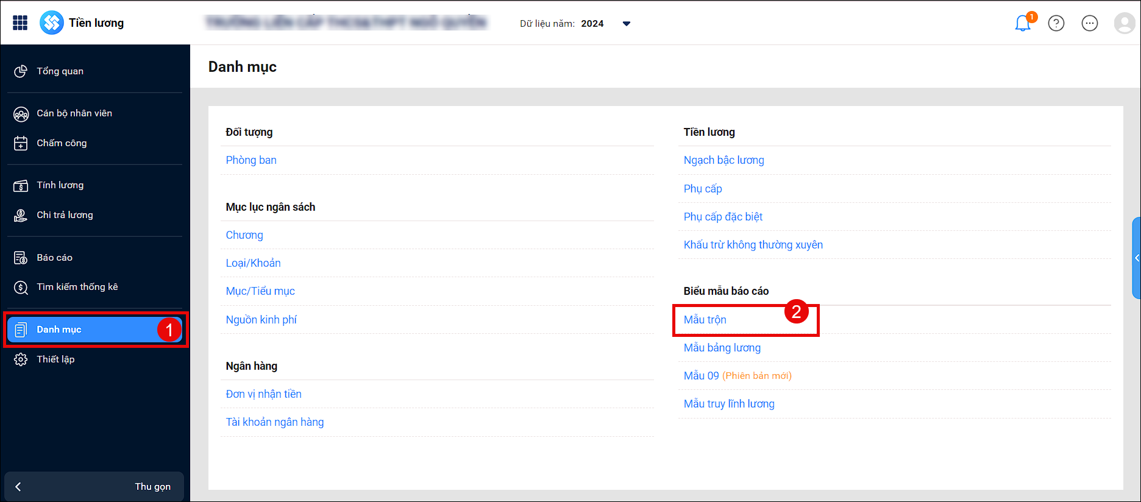The width and height of the screenshot is (1141, 502).
Task: Click the Chấm công calendar icon
Action: 21,143
